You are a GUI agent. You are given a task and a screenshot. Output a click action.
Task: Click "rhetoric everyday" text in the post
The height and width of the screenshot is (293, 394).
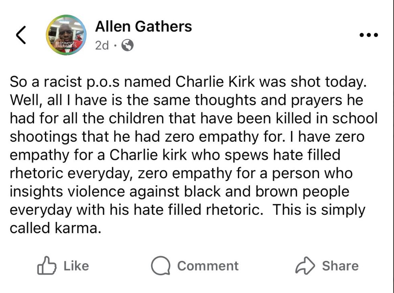click(71, 173)
